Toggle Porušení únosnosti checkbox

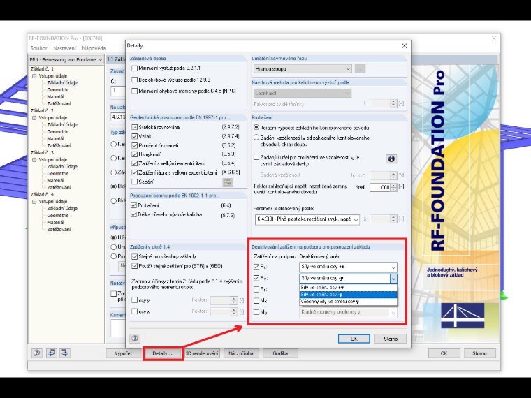pyautogui.click(x=134, y=145)
